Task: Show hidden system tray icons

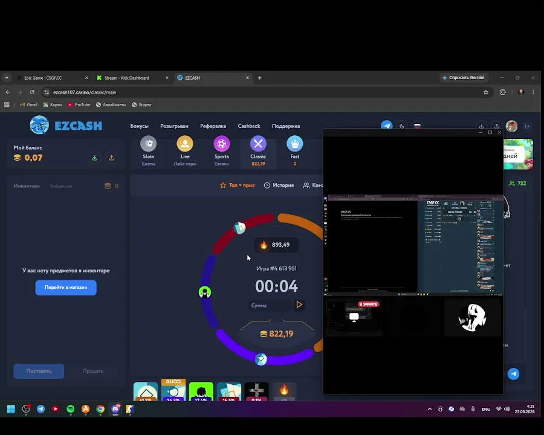Action: pos(430,409)
